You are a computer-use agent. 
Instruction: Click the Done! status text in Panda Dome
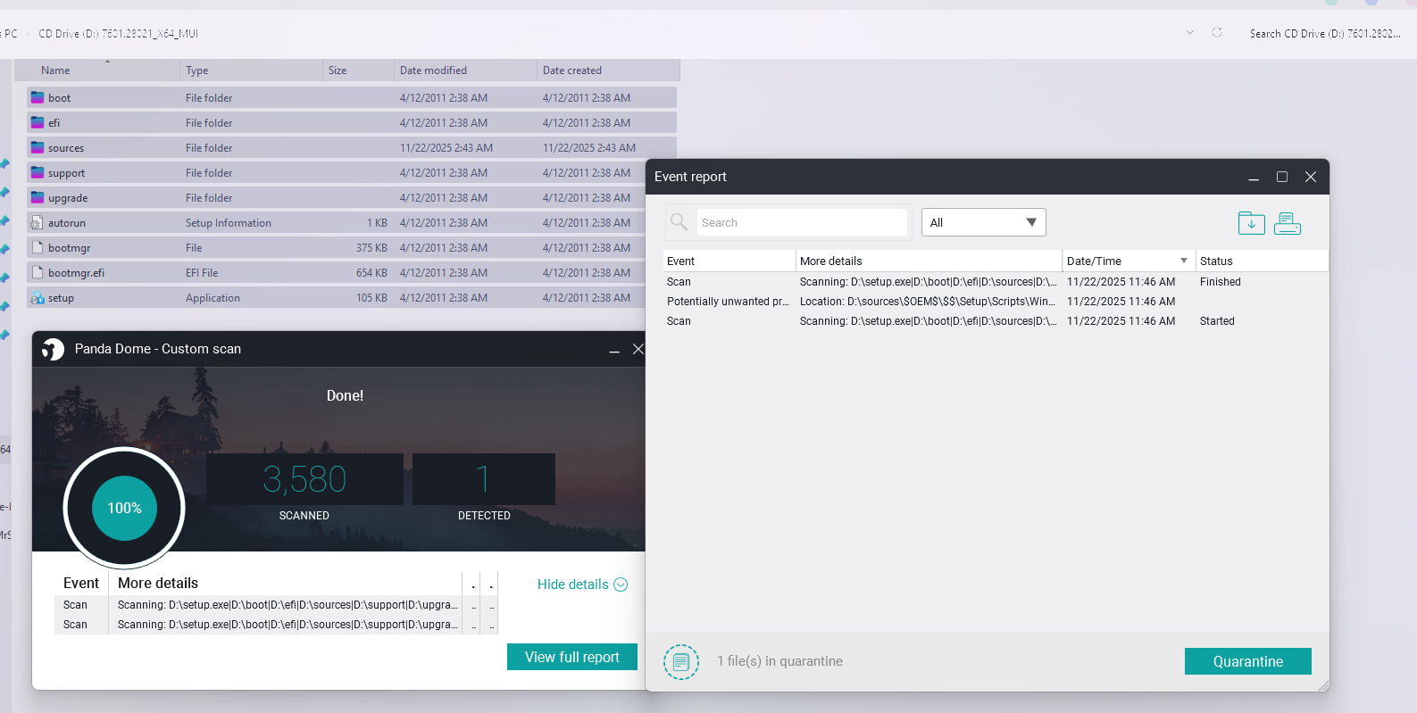(345, 395)
